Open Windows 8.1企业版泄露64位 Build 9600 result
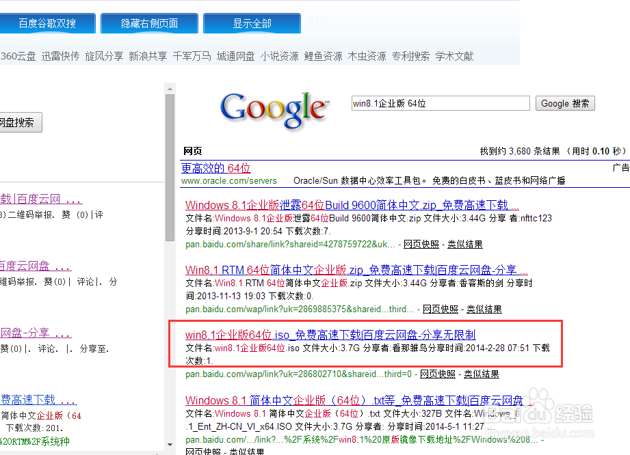Image resolution: width=630 pixels, height=455 pixels. click(x=352, y=205)
